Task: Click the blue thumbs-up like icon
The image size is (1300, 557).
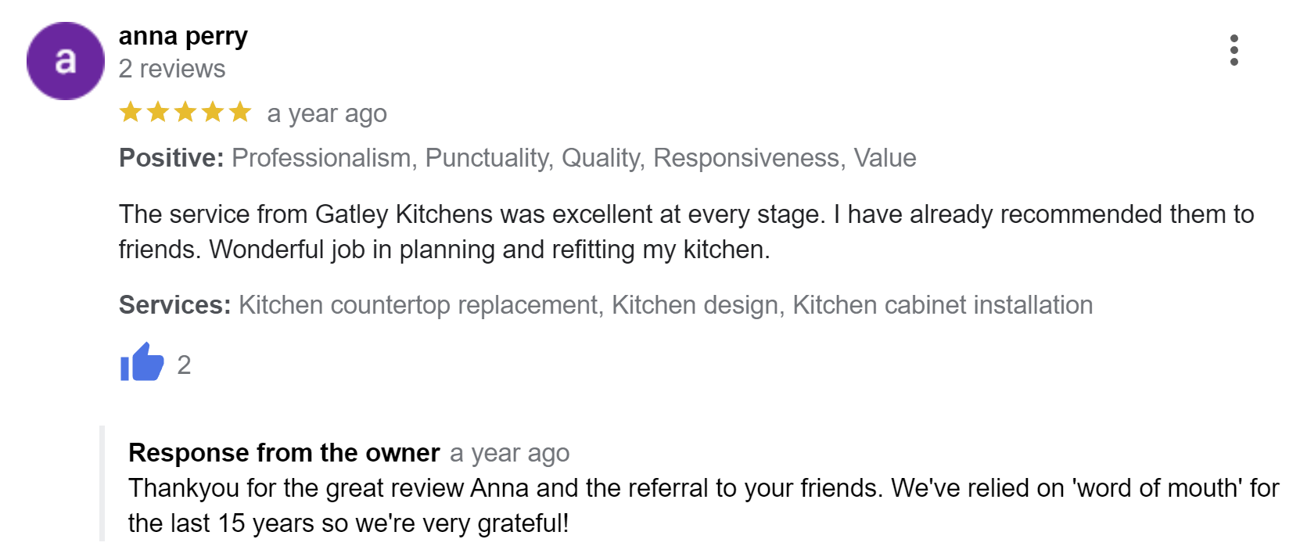Action: point(142,362)
